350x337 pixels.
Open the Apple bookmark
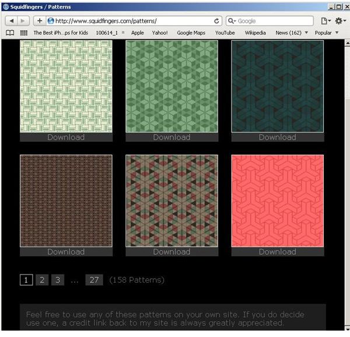(137, 33)
